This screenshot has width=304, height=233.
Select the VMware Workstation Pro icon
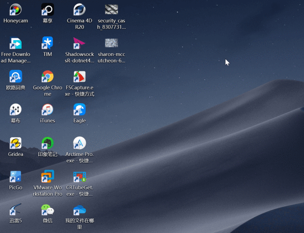[47, 176]
